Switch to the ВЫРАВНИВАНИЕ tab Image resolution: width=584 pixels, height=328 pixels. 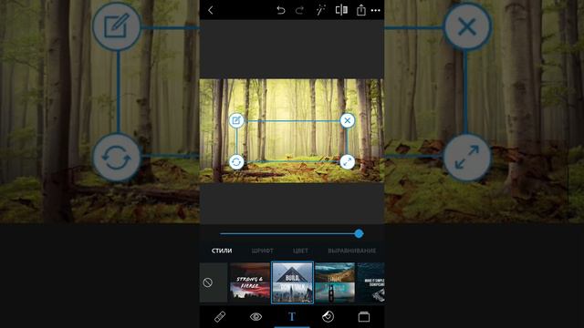pyautogui.click(x=351, y=251)
